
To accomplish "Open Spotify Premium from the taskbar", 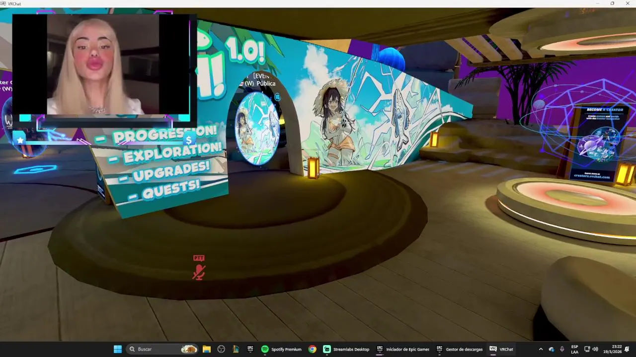I will click(x=281, y=349).
